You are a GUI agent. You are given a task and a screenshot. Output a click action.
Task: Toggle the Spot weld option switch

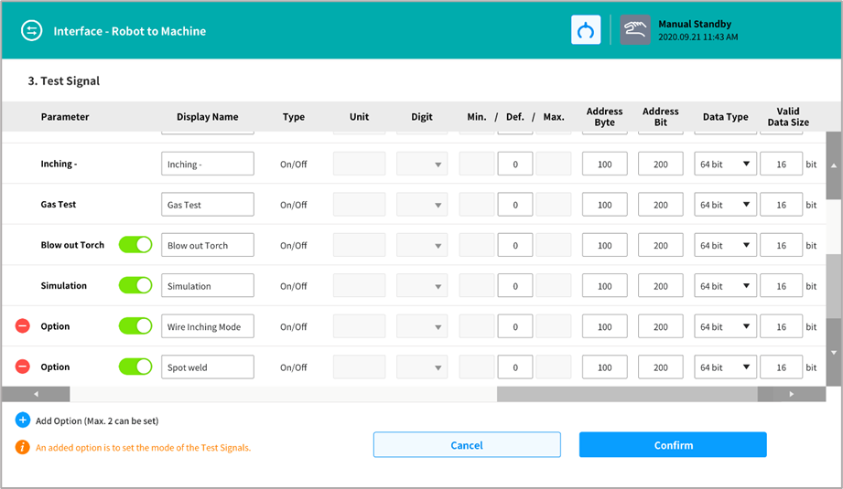pyautogui.click(x=135, y=367)
